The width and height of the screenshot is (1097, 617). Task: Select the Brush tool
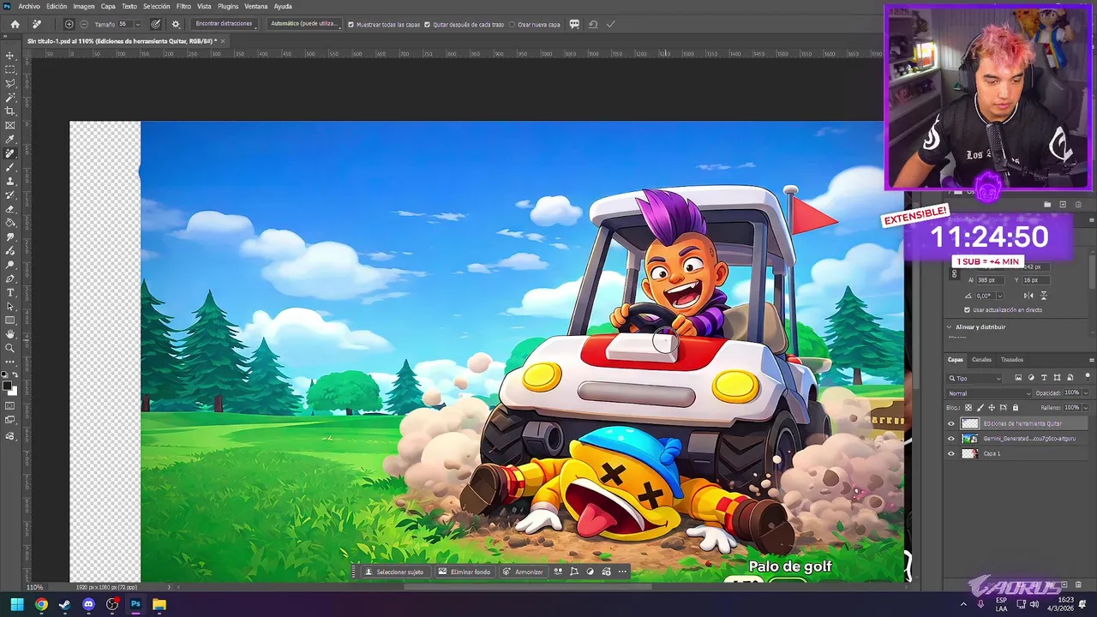[x=10, y=167]
